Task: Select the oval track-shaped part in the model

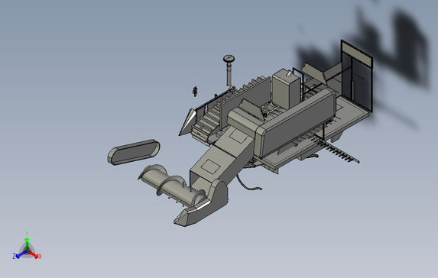Action: pyautogui.click(x=134, y=152)
